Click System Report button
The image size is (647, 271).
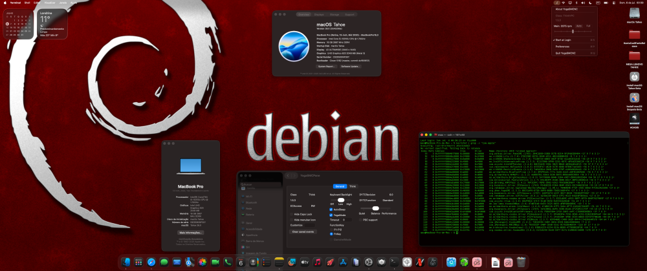pos(327,67)
